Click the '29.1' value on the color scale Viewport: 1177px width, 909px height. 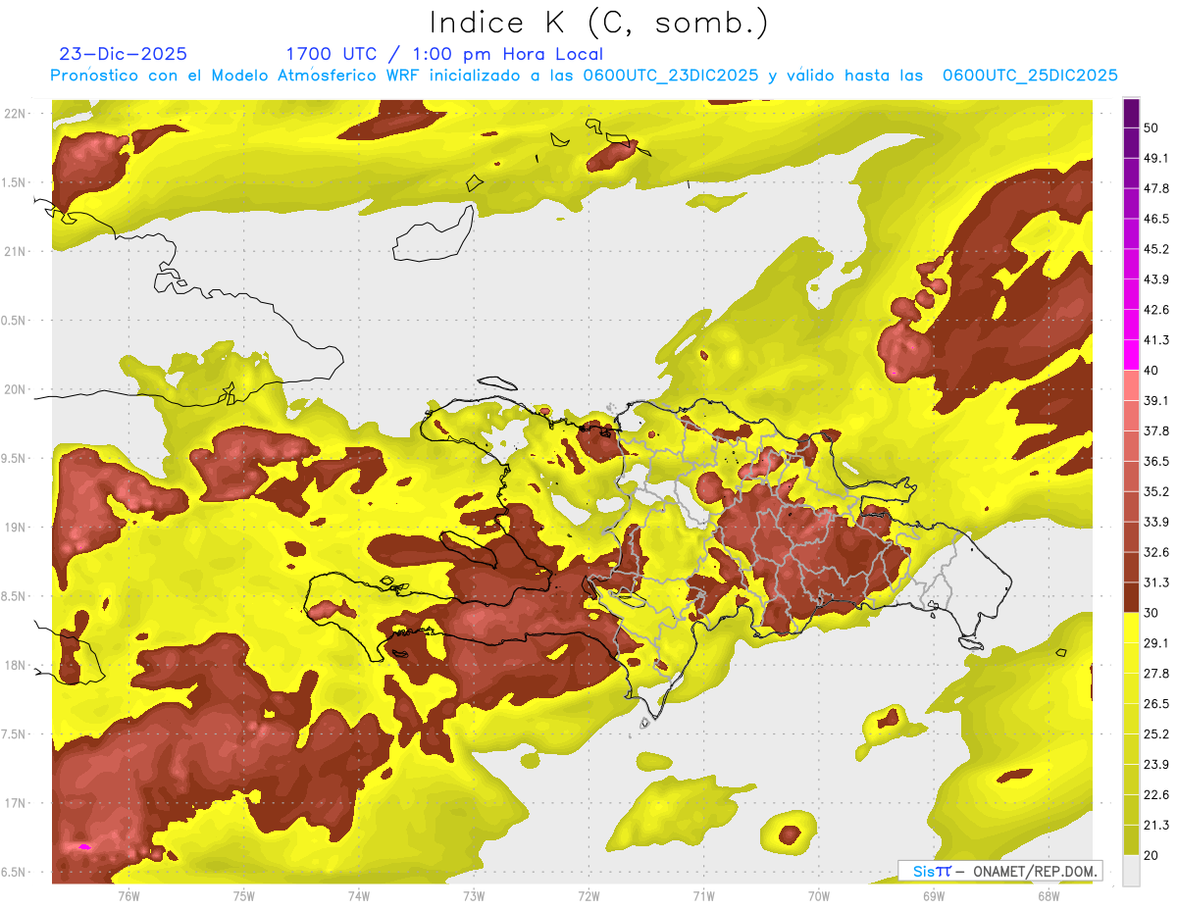(1156, 642)
